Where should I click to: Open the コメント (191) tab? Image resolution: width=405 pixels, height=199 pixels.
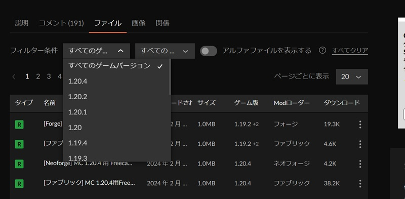tap(61, 23)
